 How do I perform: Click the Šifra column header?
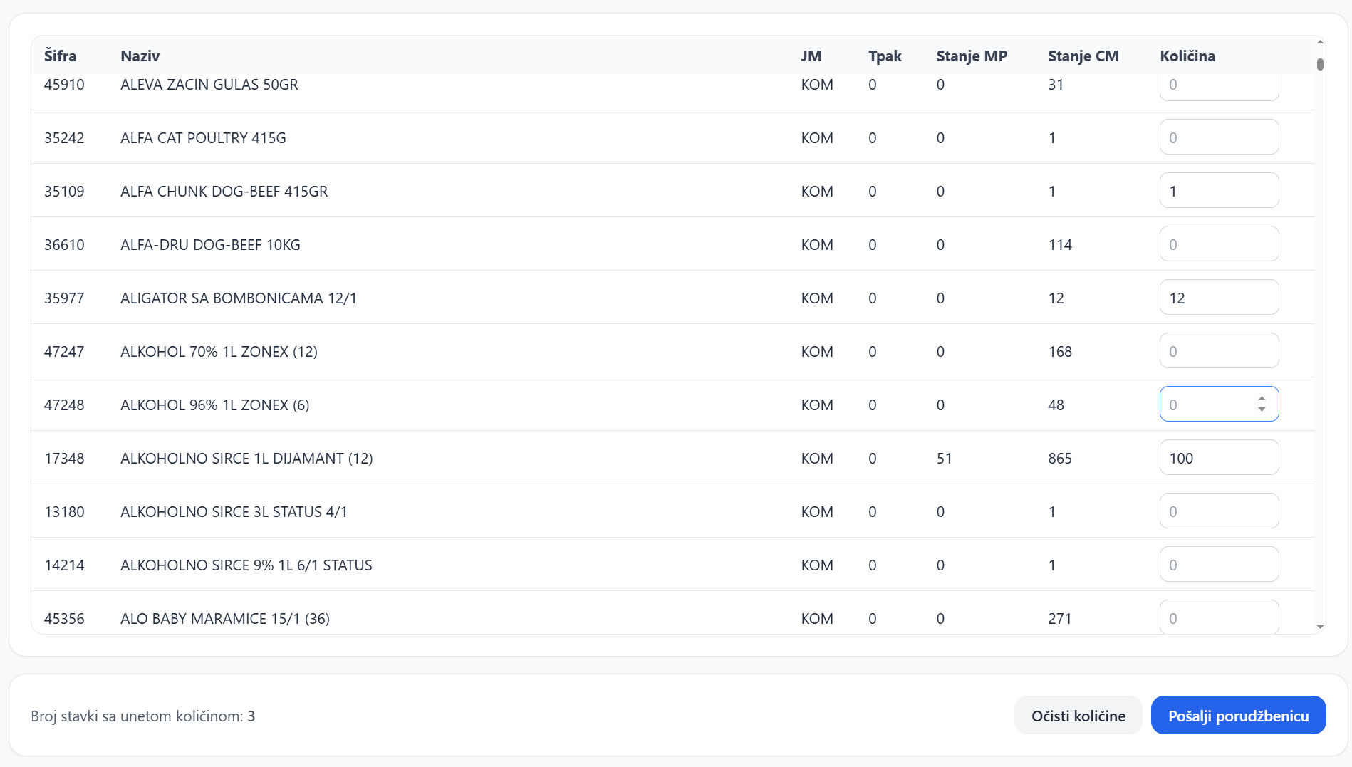click(60, 56)
